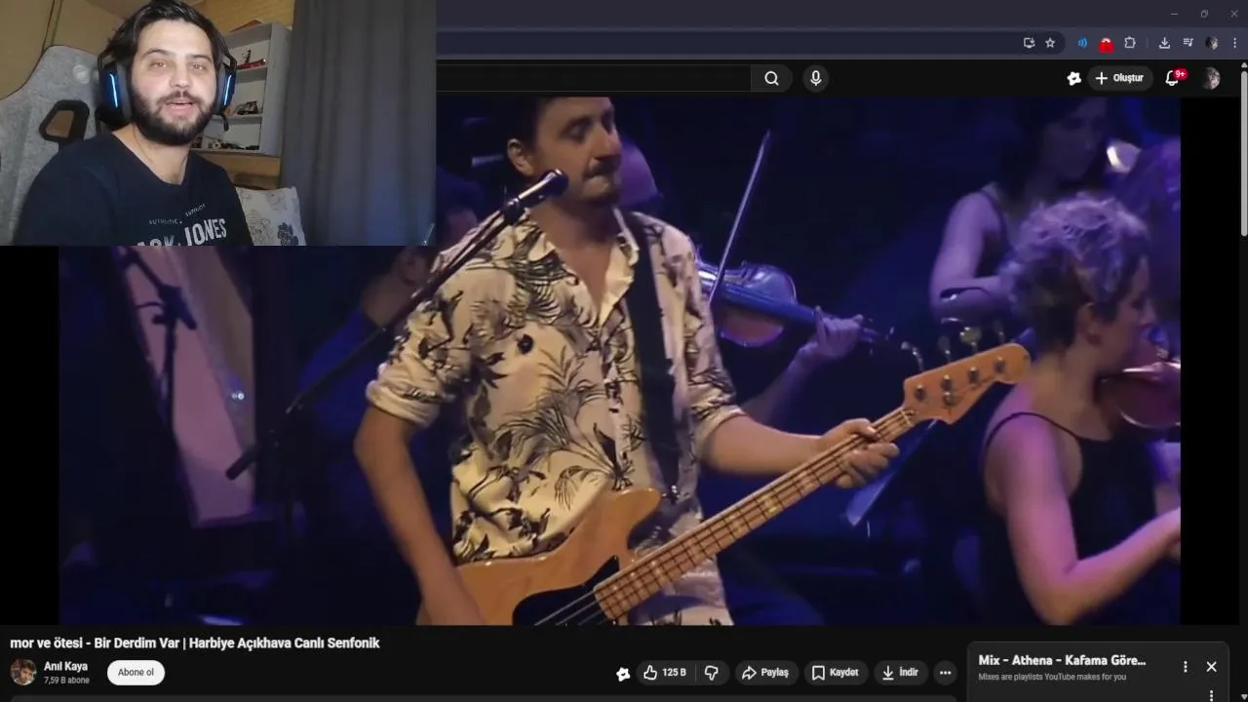
Task: Restore down the browser window
Action: tap(1204, 14)
